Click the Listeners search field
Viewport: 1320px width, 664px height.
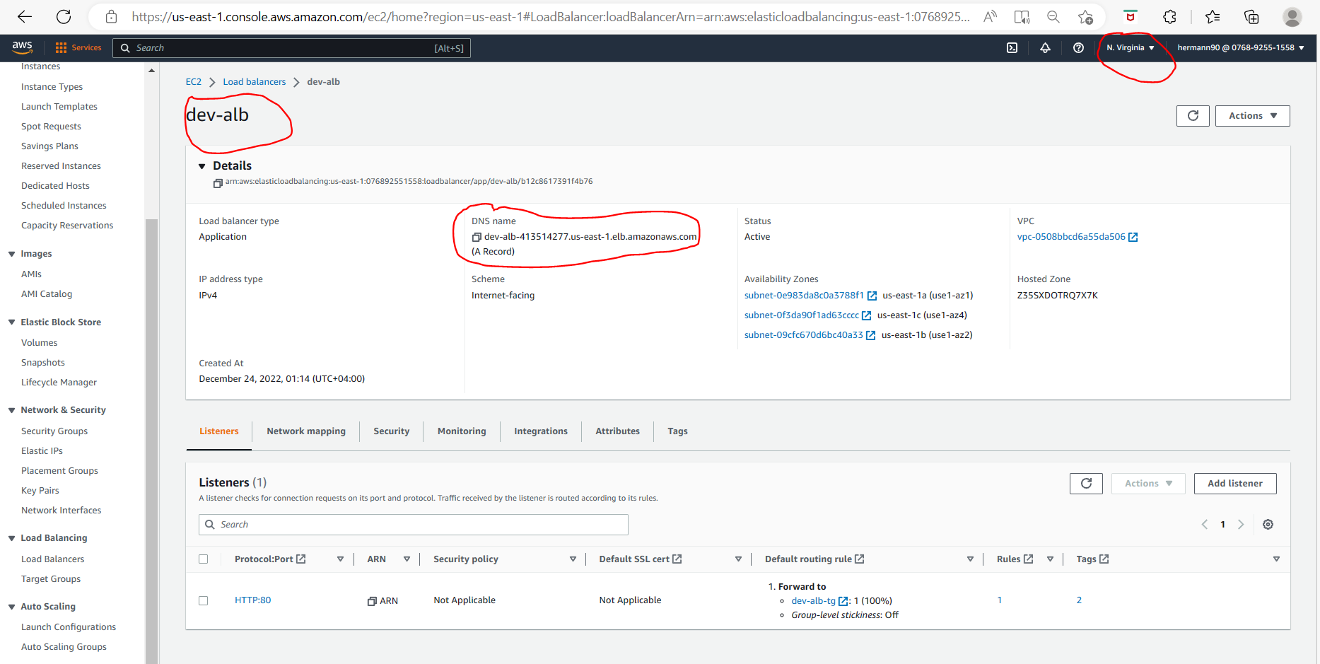(x=414, y=525)
